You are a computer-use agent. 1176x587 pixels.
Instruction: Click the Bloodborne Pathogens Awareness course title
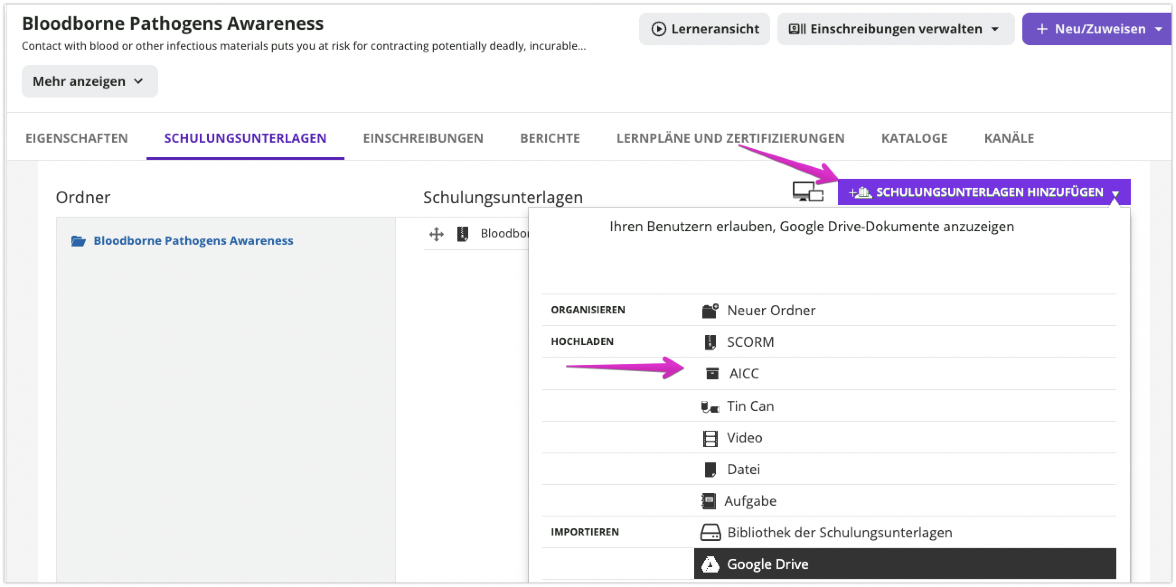coord(173,24)
